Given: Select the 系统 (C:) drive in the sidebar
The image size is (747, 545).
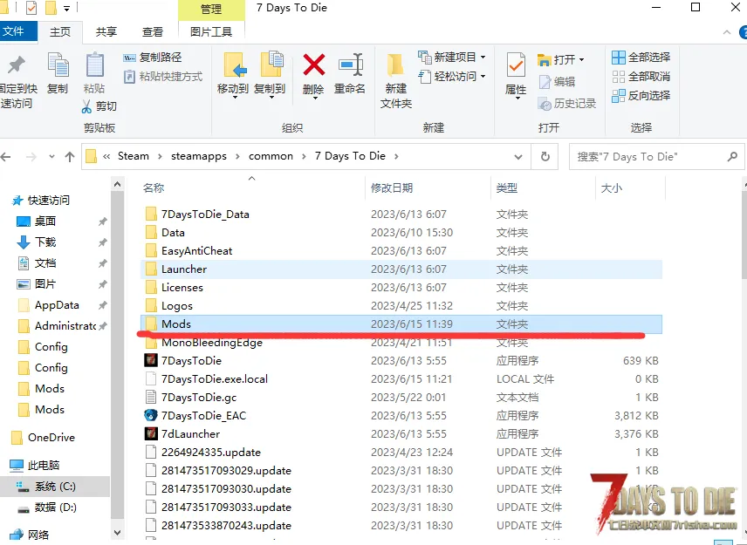Looking at the screenshot, I should [55, 487].
